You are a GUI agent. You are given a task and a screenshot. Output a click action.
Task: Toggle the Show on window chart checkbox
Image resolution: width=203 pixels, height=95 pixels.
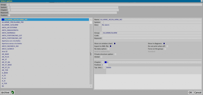[x=115, y=44]
